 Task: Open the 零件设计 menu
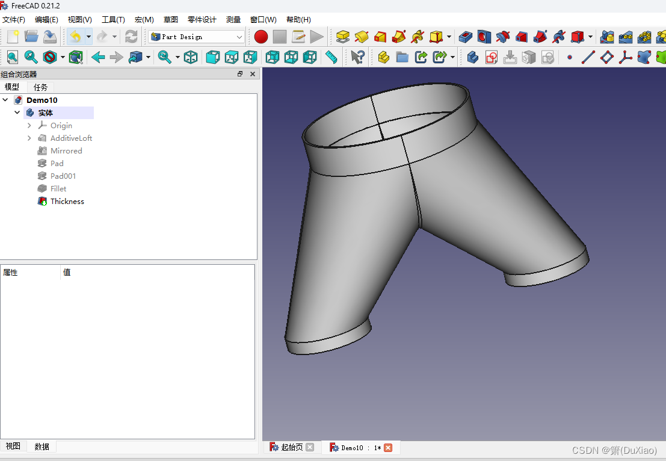tap(202, 19)
